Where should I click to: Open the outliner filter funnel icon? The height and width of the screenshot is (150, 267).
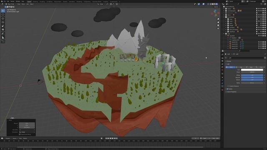click(262, 4)
